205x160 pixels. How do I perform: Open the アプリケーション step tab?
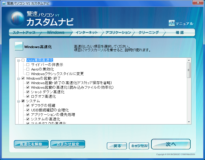coord(118,32)
